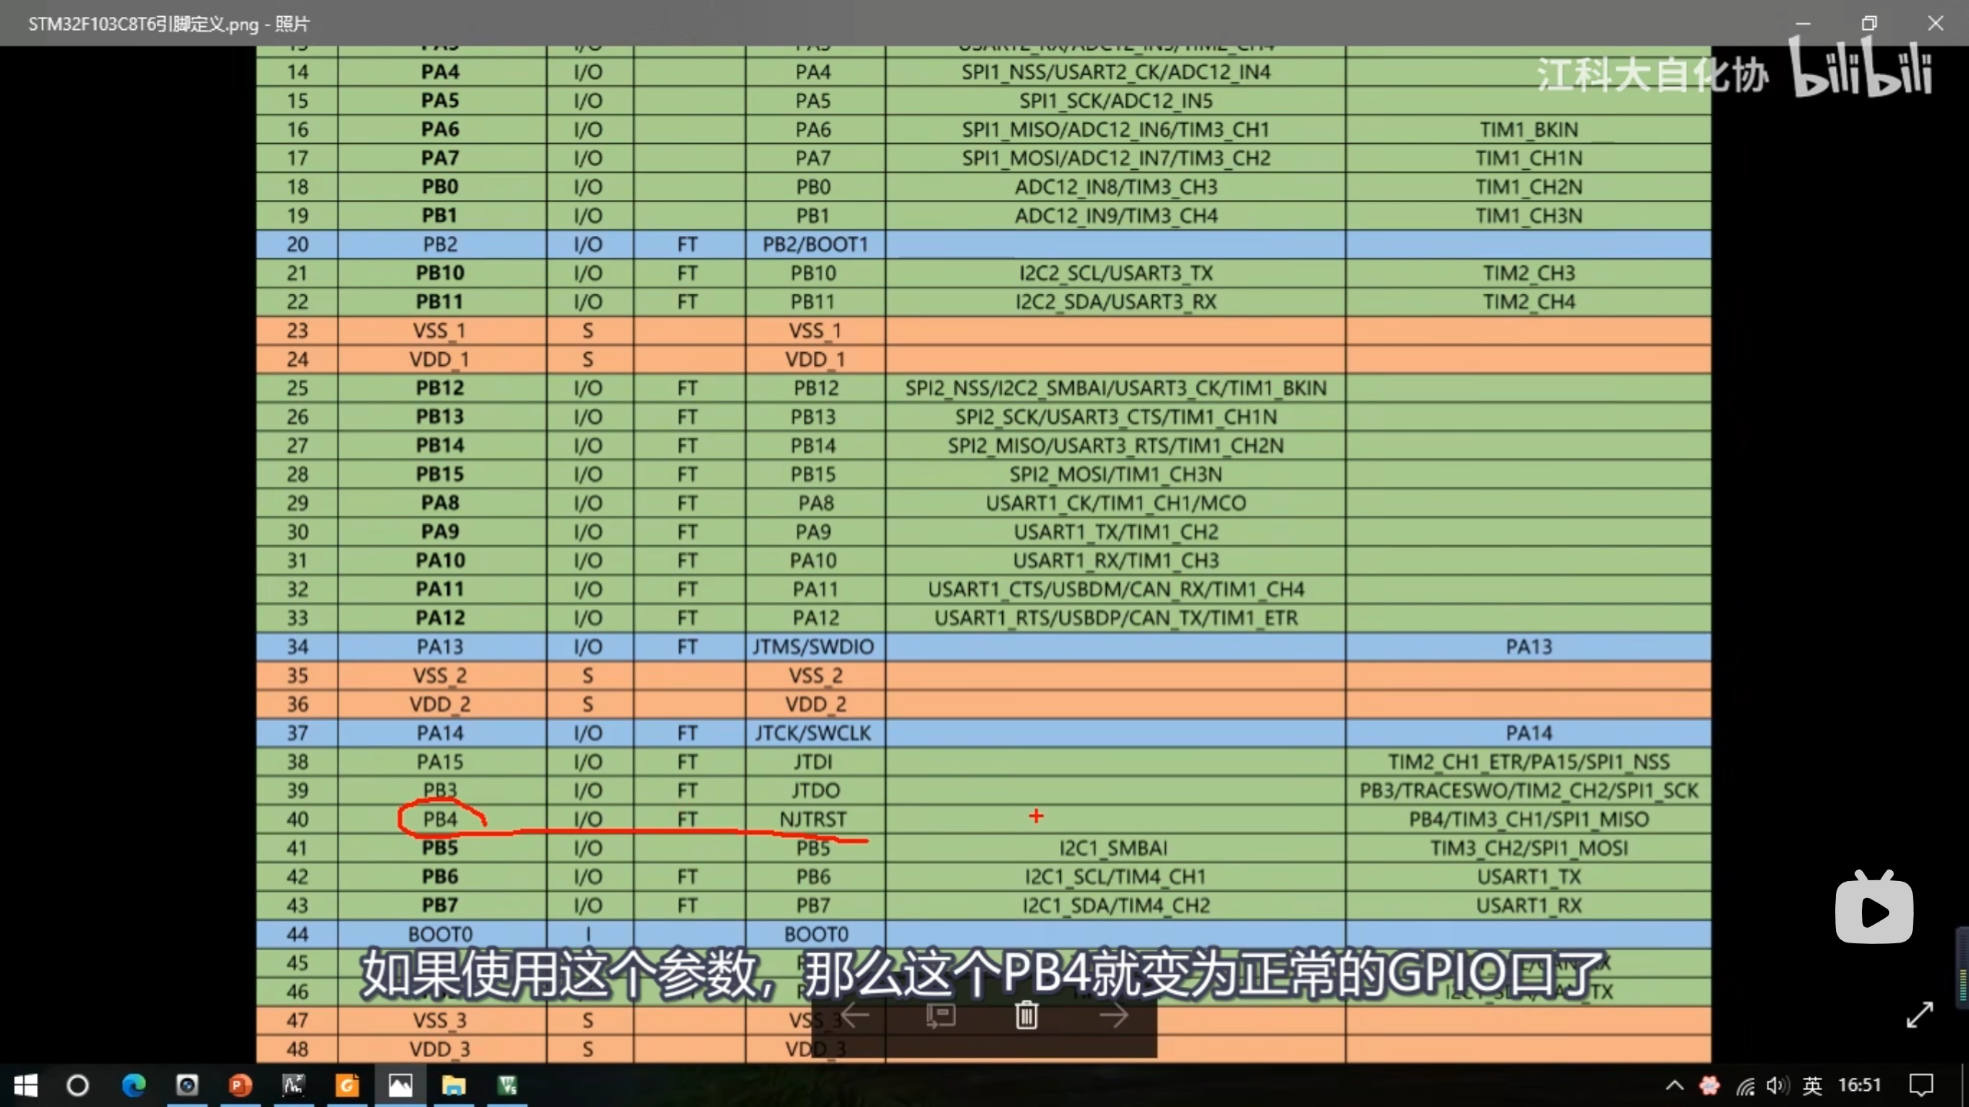Open Microsoft Edge from the taskbar
The height and width of the screenshot is (1107, 1969).
click(134, 1085)
